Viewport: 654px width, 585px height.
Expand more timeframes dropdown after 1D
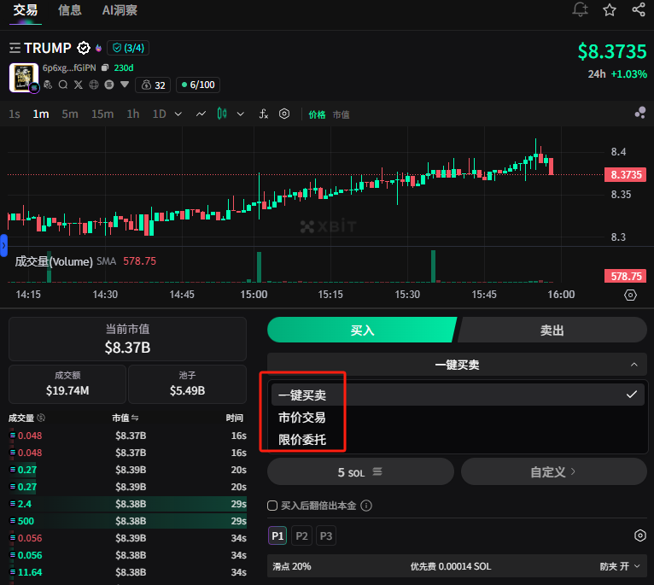coord(178,114)
